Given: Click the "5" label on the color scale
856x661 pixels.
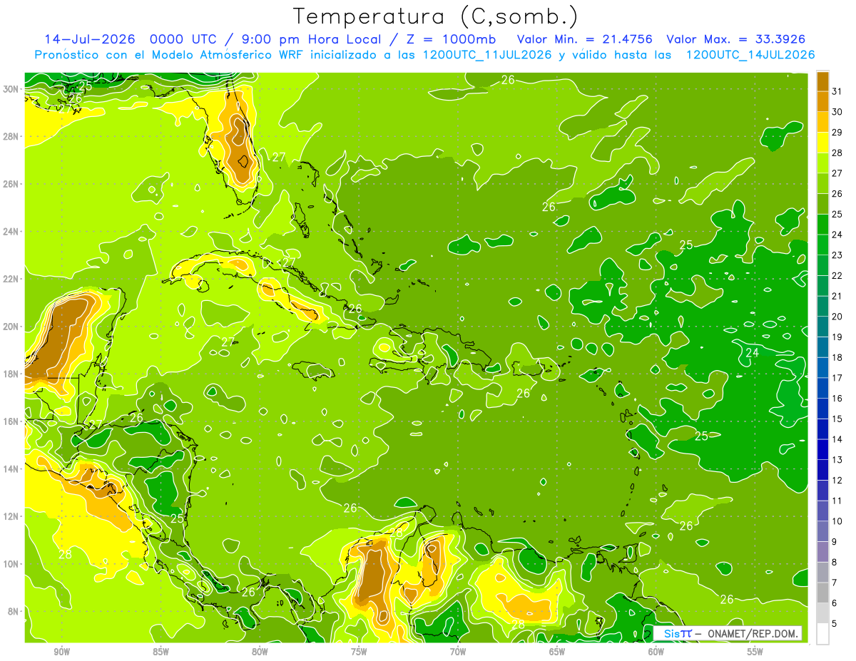Looking at the screenshot, I should coord(835,624).
